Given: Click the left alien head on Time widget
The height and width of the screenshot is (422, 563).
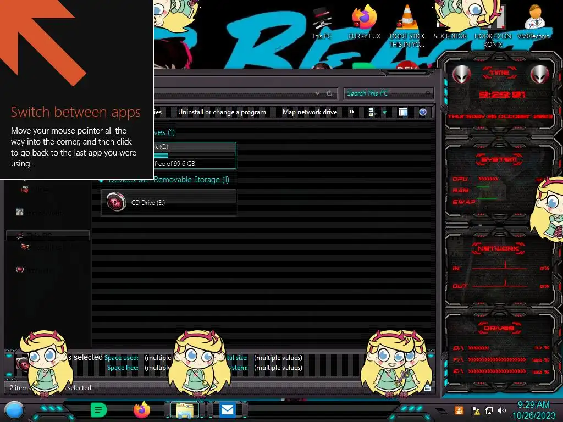Looking at the screenshot, I should 461,75.
